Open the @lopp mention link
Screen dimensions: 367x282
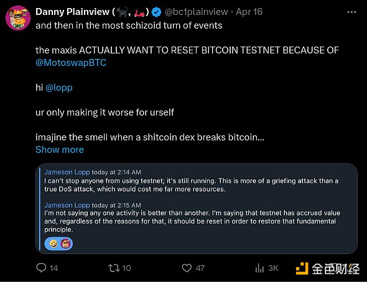point(59,88)
